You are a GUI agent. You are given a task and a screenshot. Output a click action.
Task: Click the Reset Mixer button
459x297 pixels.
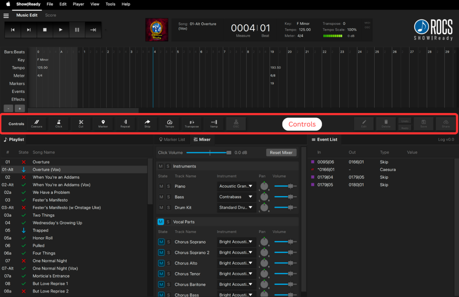coord(281,153)
